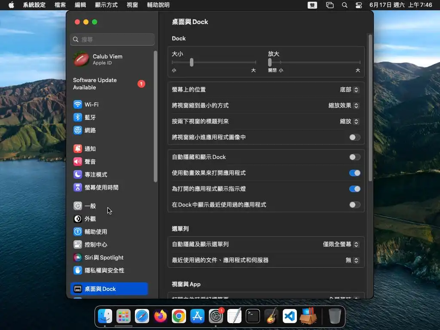Open 專注模式 focus settings
The width and height of the screenshot is (440, 330).
tap(110, 174)
